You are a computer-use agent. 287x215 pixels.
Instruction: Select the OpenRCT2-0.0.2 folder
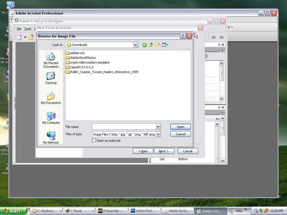click(80, 67)
